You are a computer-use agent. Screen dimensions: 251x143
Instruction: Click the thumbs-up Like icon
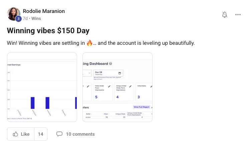point(15,134)
